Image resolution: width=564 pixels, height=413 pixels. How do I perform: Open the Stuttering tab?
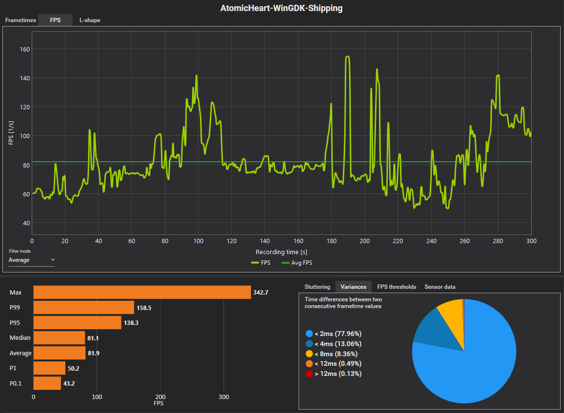point(317,286)
